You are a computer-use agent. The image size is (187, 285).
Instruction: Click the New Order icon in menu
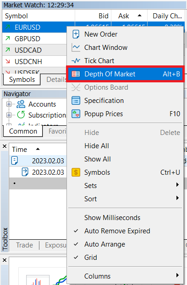(x=76, y=34)
